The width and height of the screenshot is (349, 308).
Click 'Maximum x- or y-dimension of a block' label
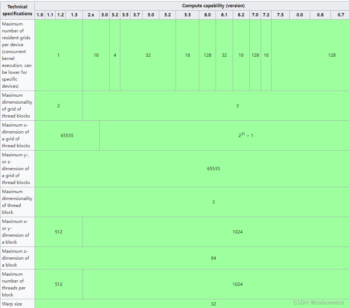pyautogui.click(x=17, y=232)
